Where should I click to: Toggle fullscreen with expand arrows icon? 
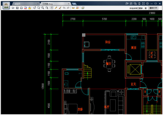[x=143, y=4]
